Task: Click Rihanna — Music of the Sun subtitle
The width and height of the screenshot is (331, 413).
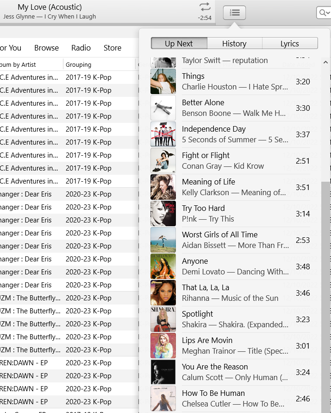Action: 230,298
